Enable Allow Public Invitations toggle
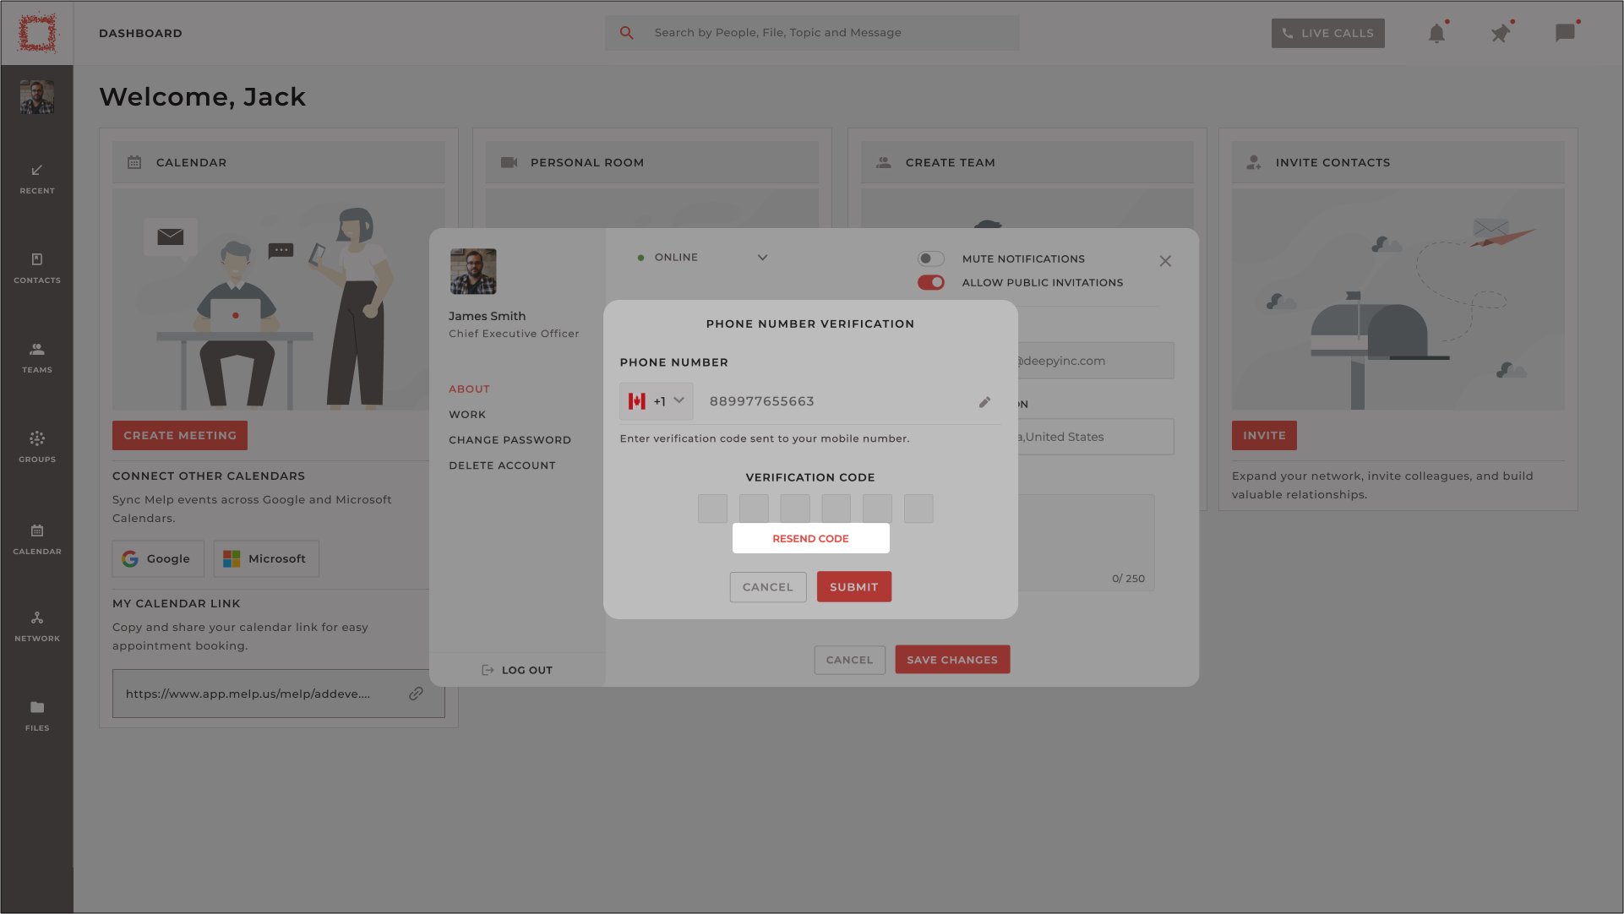 pyautogui.click(x=931, y=282)
